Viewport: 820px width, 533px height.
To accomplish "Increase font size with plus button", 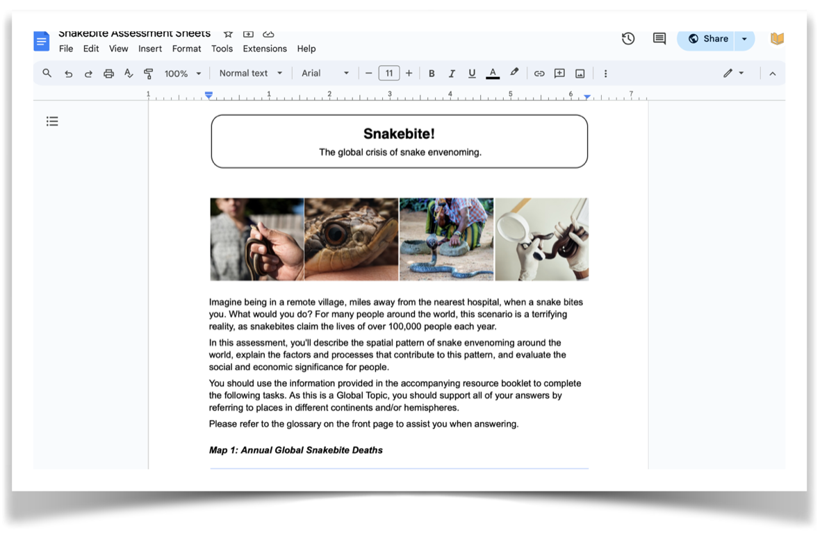I will (x=409, y=74).
